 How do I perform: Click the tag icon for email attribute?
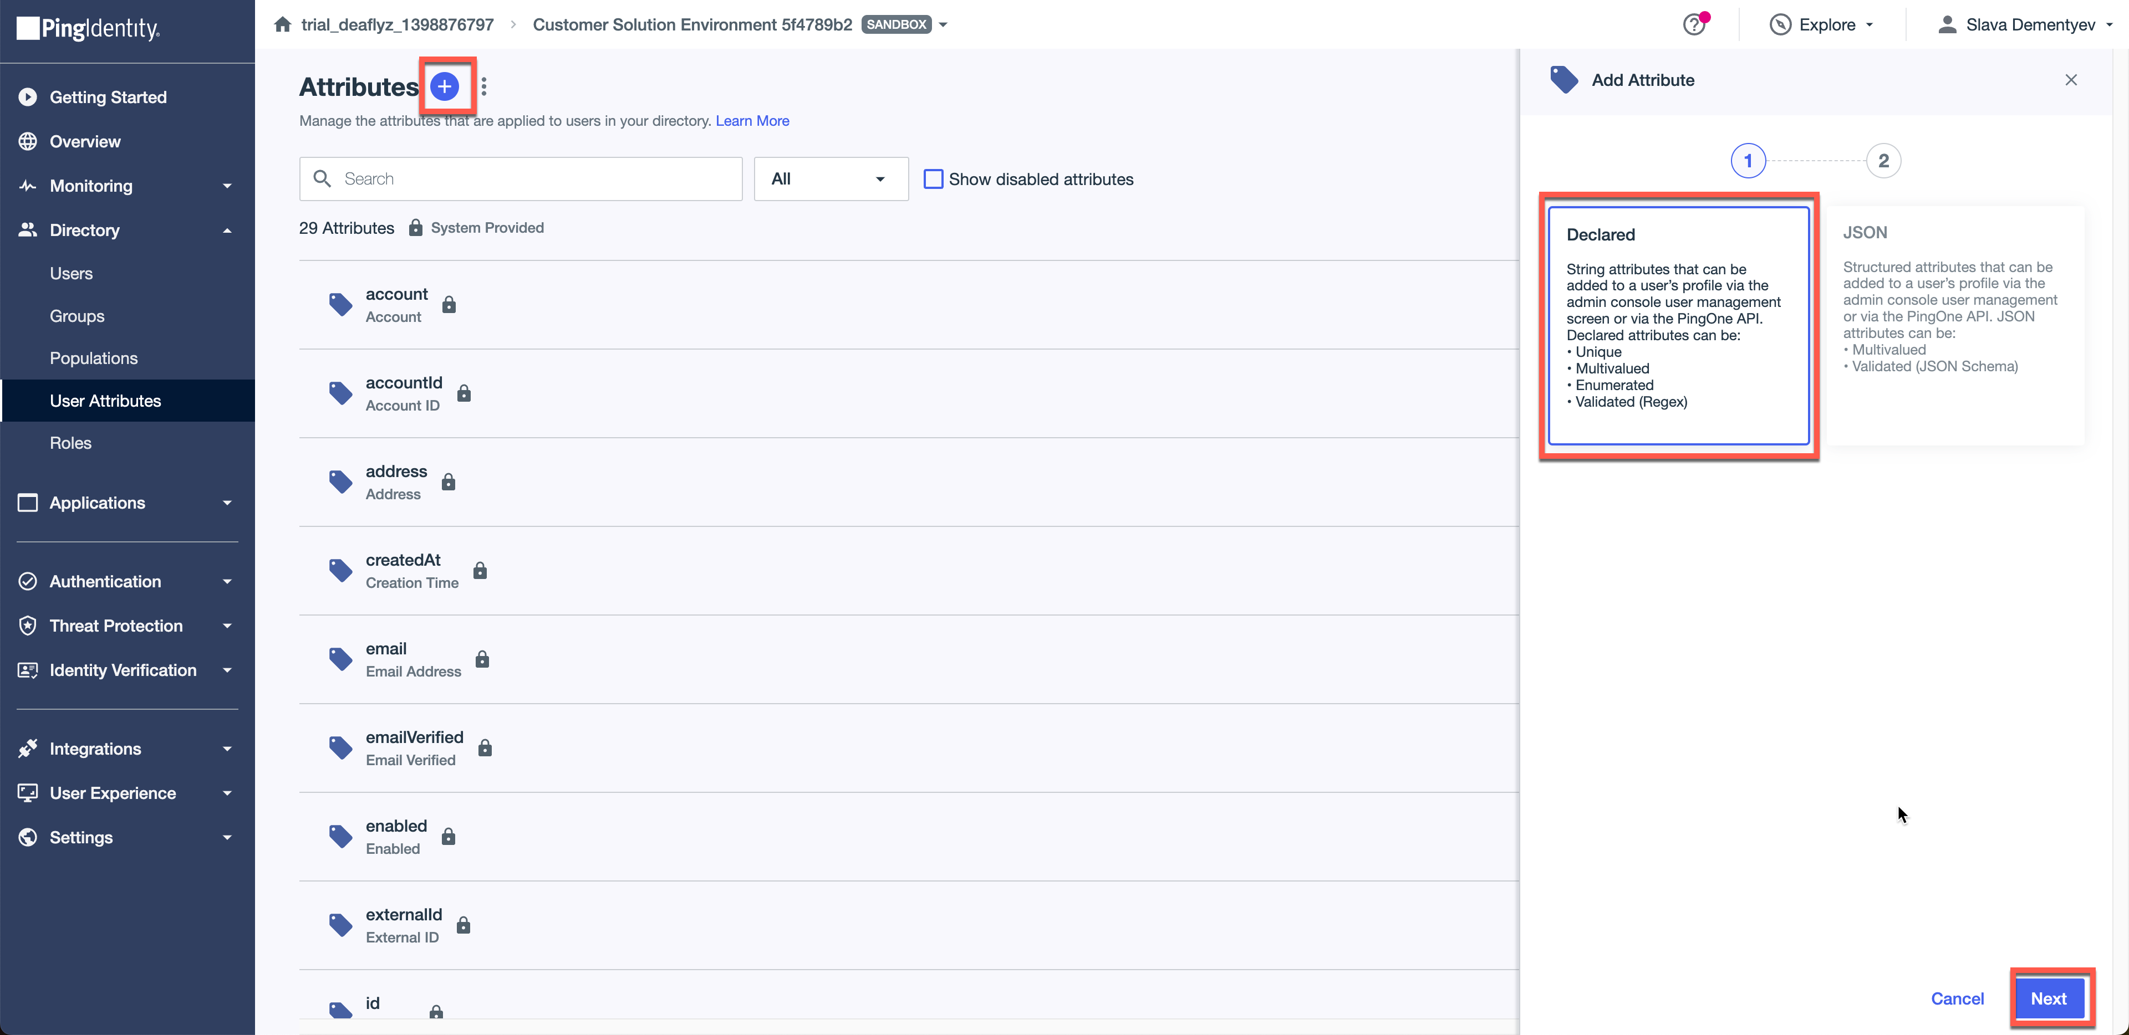tap(340, 658)
